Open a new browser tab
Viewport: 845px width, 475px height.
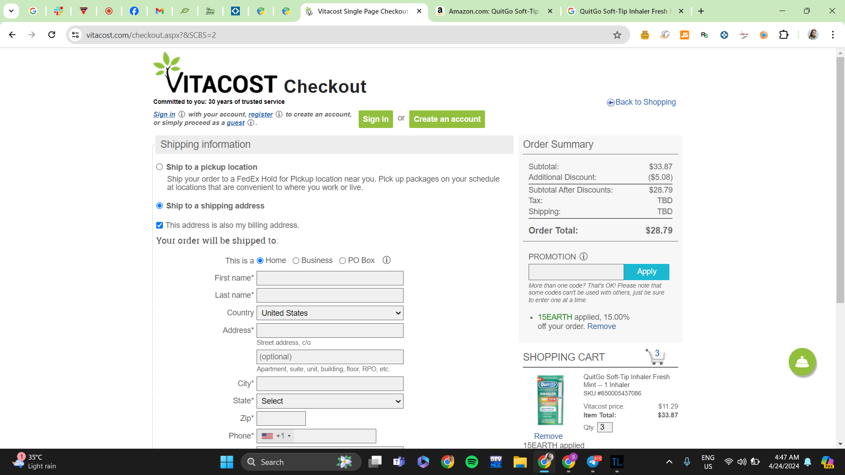coord(701,11)
